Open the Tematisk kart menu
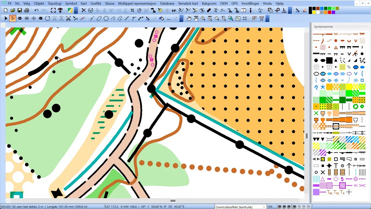The height and width of the screenshot is (209, 371). 188,3
